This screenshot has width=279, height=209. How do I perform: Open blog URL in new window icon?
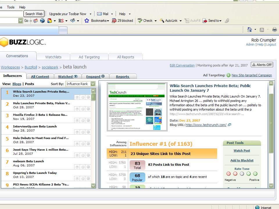230,125
